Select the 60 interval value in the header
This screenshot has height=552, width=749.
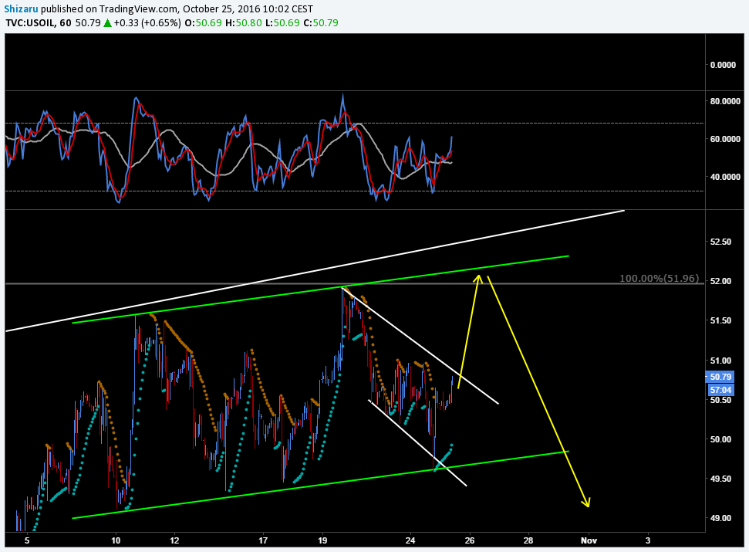(66, 22)
